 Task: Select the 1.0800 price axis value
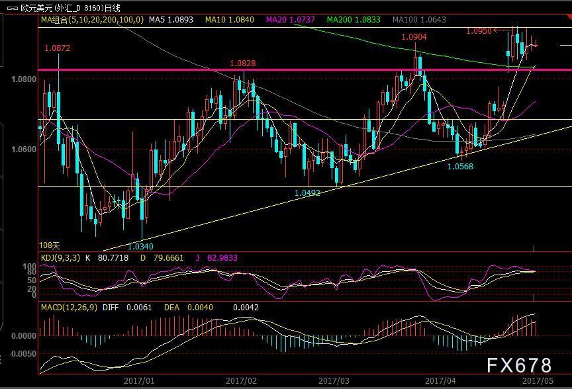pos(24,79)
